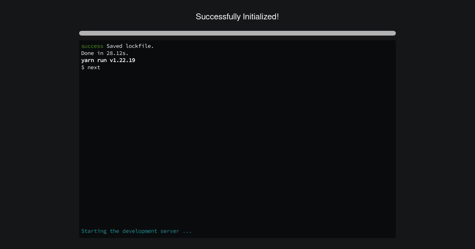The image size is (475, 249).
Task: Click inside the terminal output console
Action: click(x=237, y=138)
